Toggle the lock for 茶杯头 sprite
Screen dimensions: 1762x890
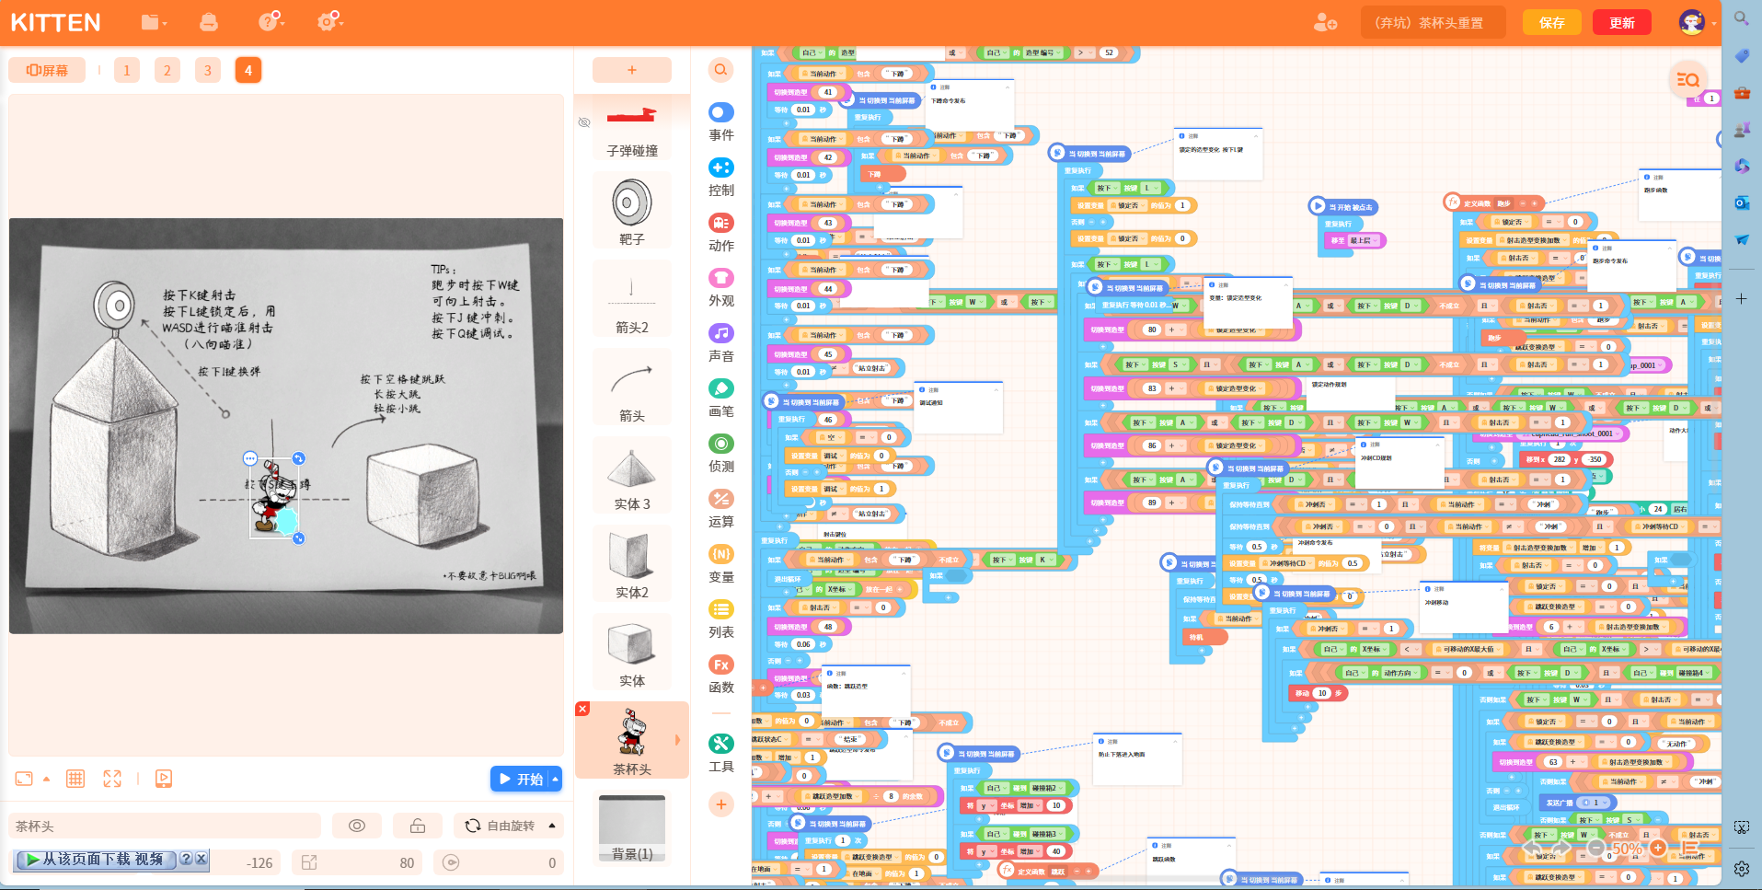[x=418, y=826]
